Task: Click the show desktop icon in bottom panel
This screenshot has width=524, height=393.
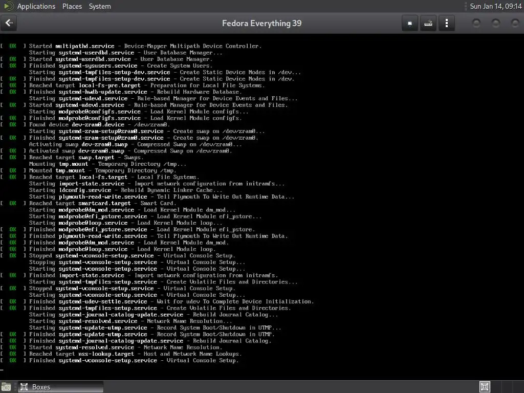Action: (6, 387)
